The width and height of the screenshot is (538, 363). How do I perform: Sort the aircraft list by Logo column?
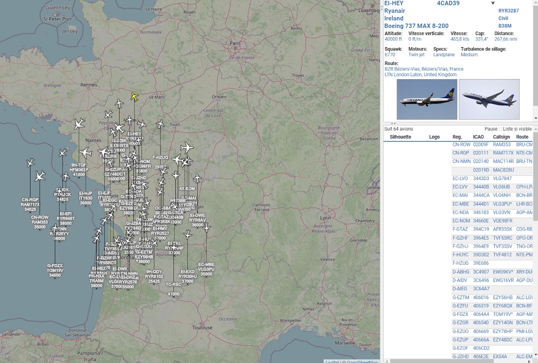[x=434, y=137]
